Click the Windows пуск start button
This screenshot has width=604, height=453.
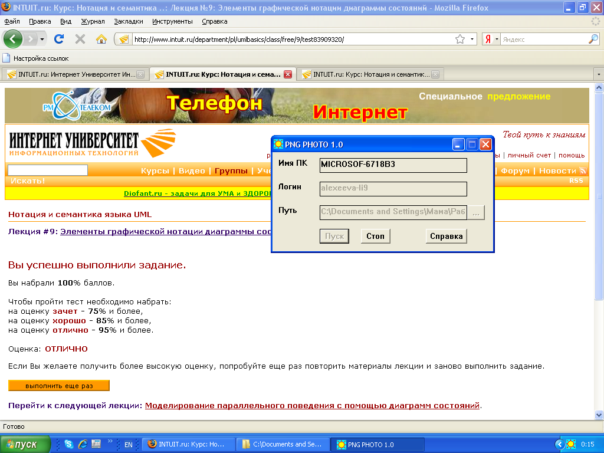tap(25, 444)
